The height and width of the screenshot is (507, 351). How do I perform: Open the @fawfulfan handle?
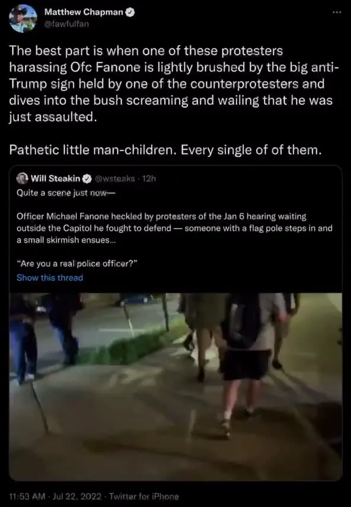66,24
